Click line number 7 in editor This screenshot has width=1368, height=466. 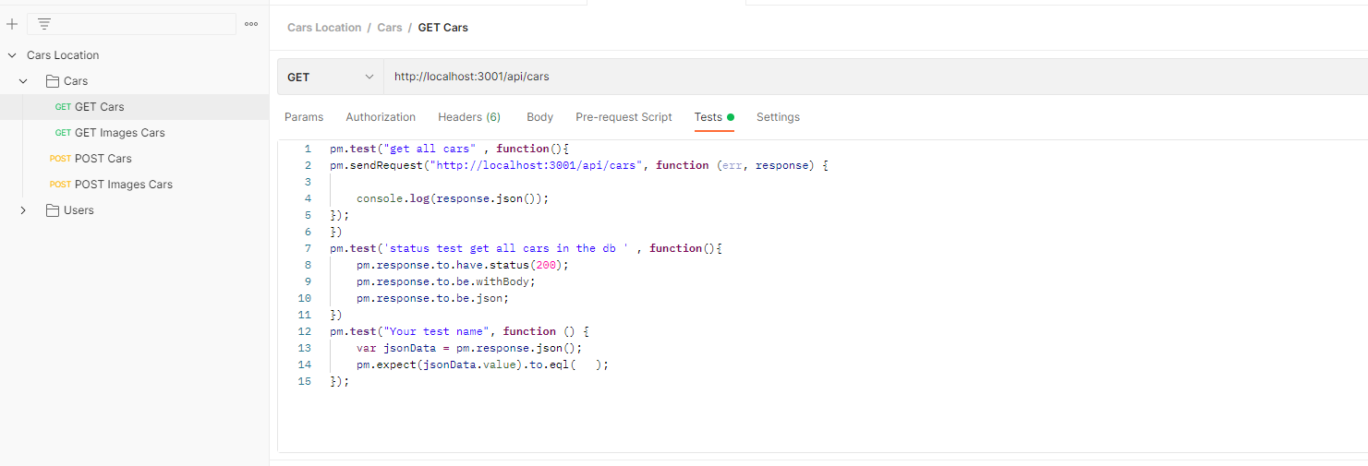pyautogui.click(x=308, y=248)
